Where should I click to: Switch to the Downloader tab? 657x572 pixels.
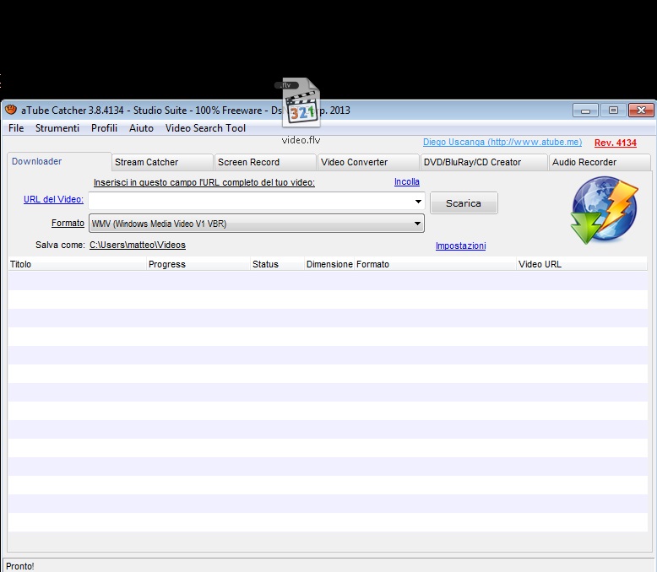pyautogui.click(x=59, y=162)
